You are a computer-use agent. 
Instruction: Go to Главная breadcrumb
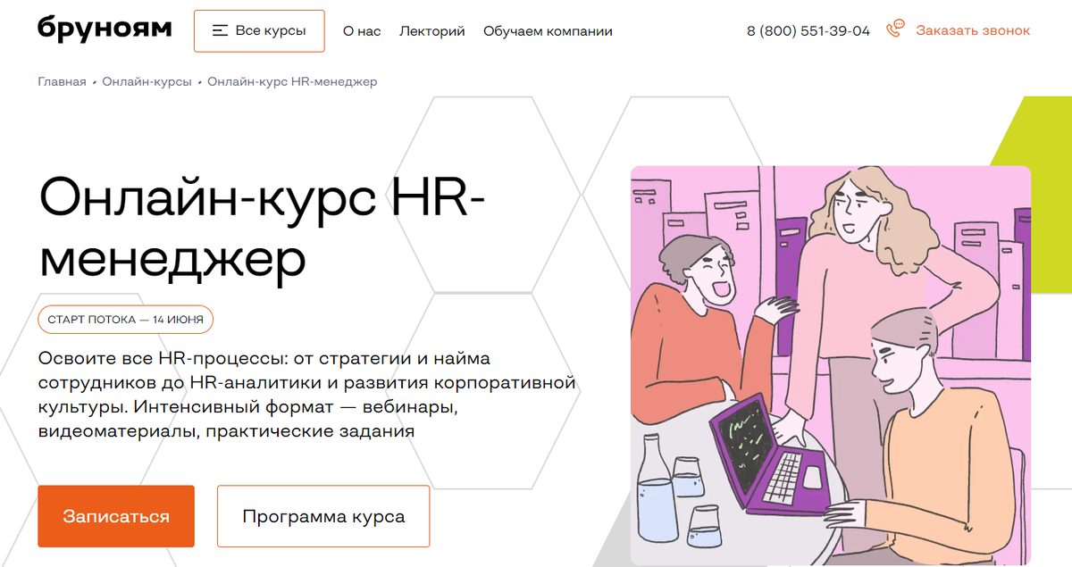[x=62, y=81]
